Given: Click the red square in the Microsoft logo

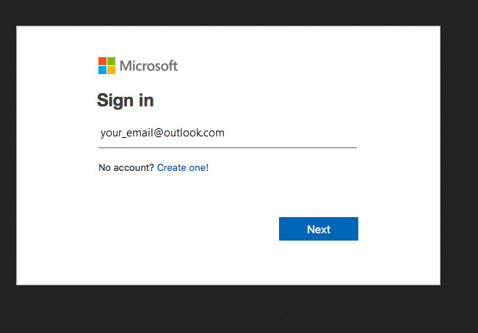Looking at the screenshot, I should click(x=102, y=61).
